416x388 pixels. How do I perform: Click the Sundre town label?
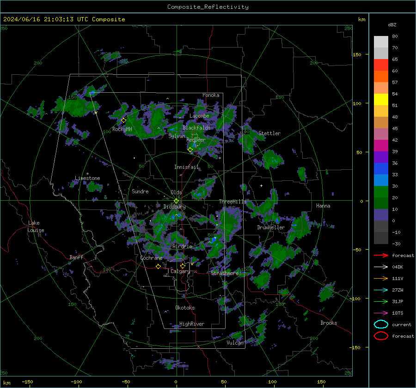[x=140, y=191]
